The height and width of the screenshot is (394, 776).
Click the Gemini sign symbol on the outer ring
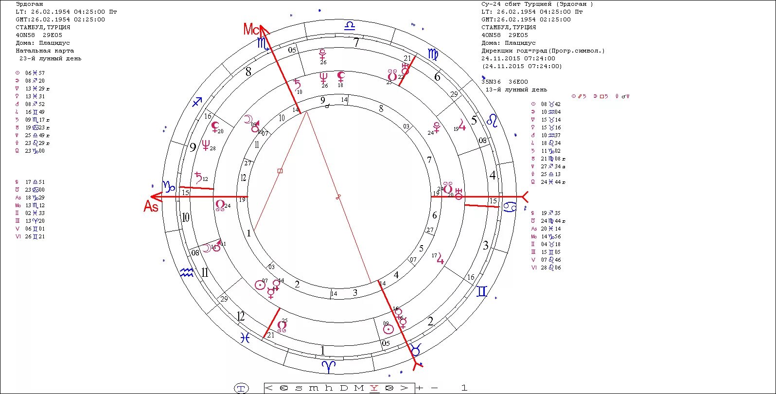coord(482,291)
